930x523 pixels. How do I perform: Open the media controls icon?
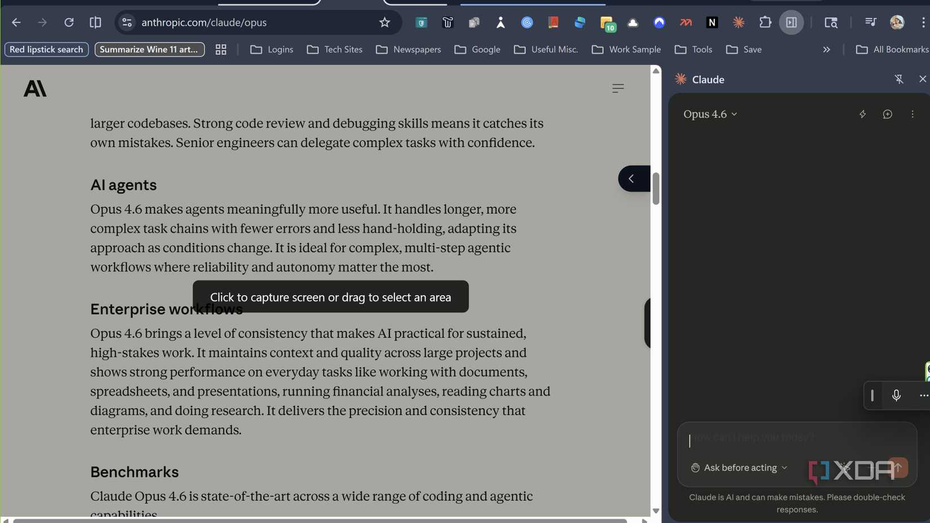tap(870, 23)
